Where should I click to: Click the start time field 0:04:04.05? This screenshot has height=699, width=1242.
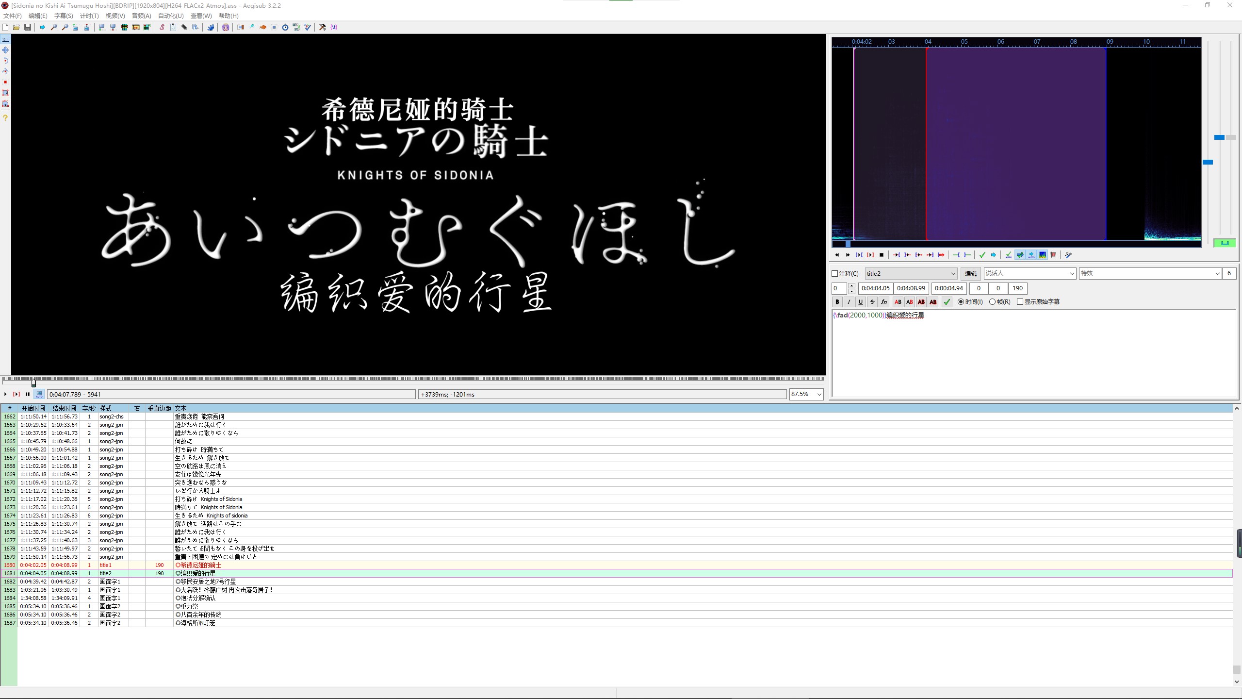pos(876,288)
